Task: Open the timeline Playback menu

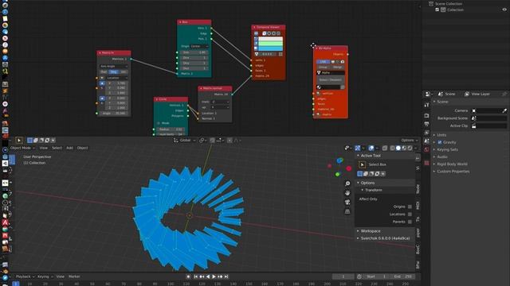Action: (25, 276)
